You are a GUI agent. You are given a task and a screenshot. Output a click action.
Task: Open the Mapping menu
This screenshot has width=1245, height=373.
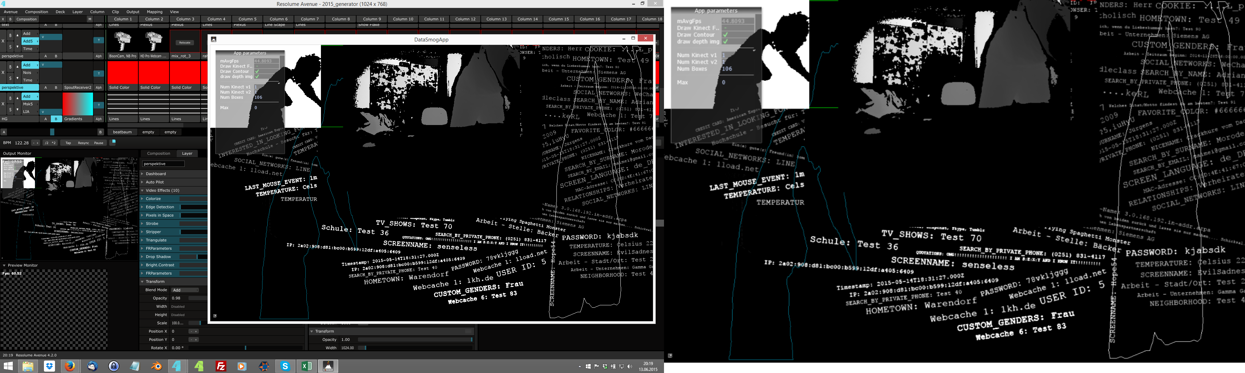pyautogui.click(x=155, y=12)
